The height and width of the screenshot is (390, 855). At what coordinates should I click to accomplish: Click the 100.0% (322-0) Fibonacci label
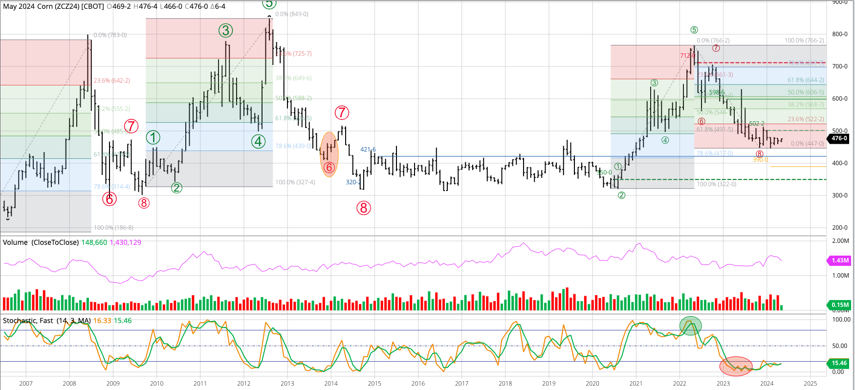[x=716, y=184]
